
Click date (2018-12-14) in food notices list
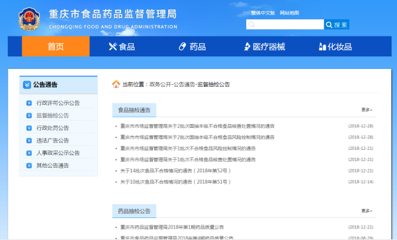pyautogui.click(x=361, y=182)
